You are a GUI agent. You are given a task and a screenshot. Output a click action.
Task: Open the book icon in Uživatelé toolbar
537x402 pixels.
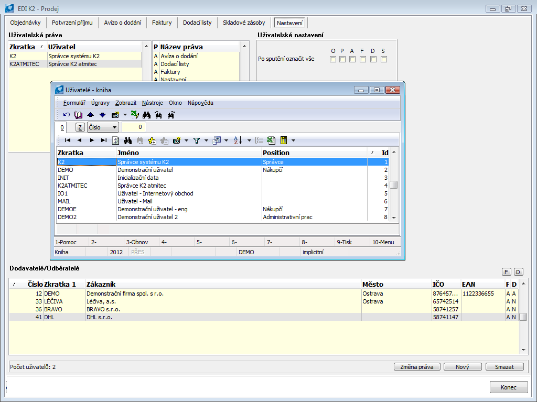79,115
